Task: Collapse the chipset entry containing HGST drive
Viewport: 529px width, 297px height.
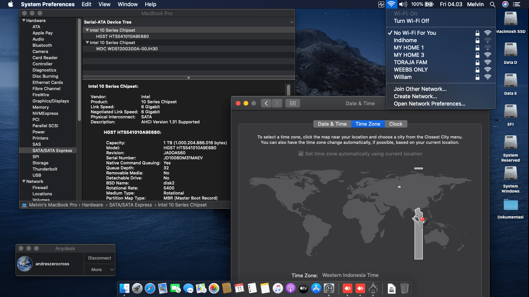Action: click(x=87, y=30)
